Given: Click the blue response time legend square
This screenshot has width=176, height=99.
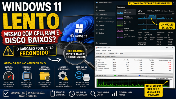Looking at the screenshot, I should point(139,76).
